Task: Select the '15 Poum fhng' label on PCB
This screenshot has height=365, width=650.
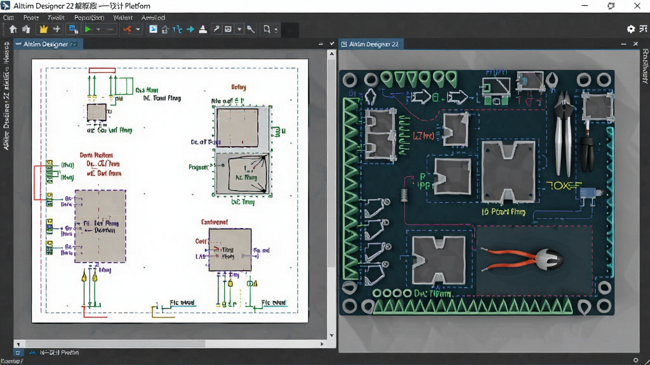Action: tap(503, 212)
